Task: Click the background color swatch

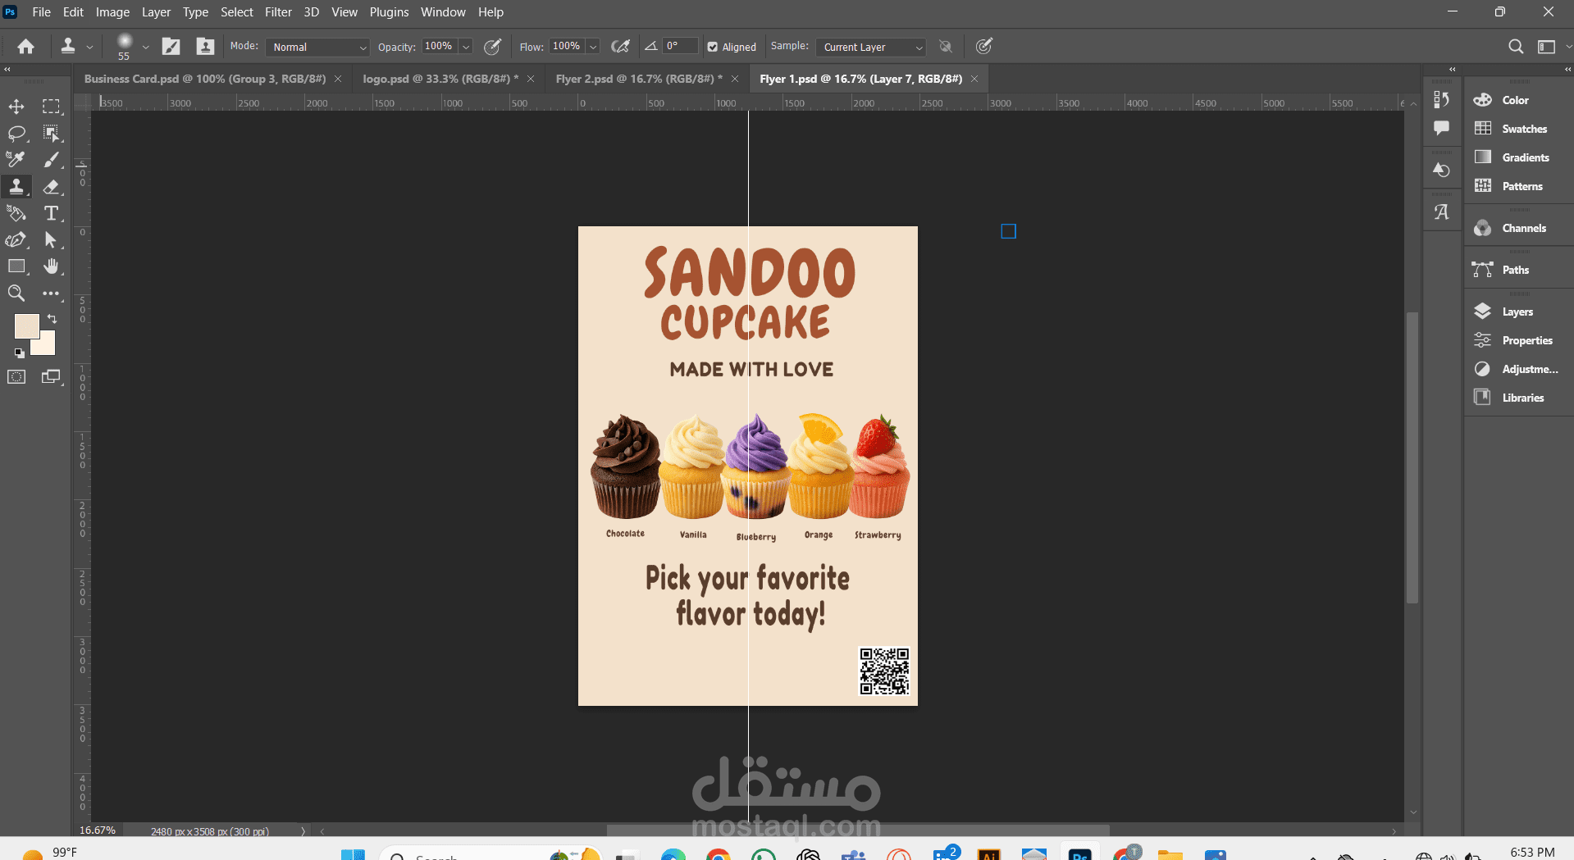Action: point(47,347)
